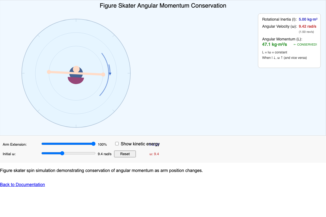Screen dimensions: 326x217
Task: Click the blue 5.00 kg·m² inertia value
Action: point(308,19)
